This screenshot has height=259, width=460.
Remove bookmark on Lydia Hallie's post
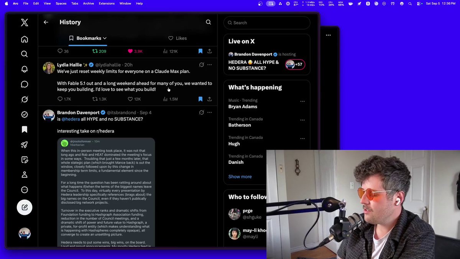click(x=200, y=99)
